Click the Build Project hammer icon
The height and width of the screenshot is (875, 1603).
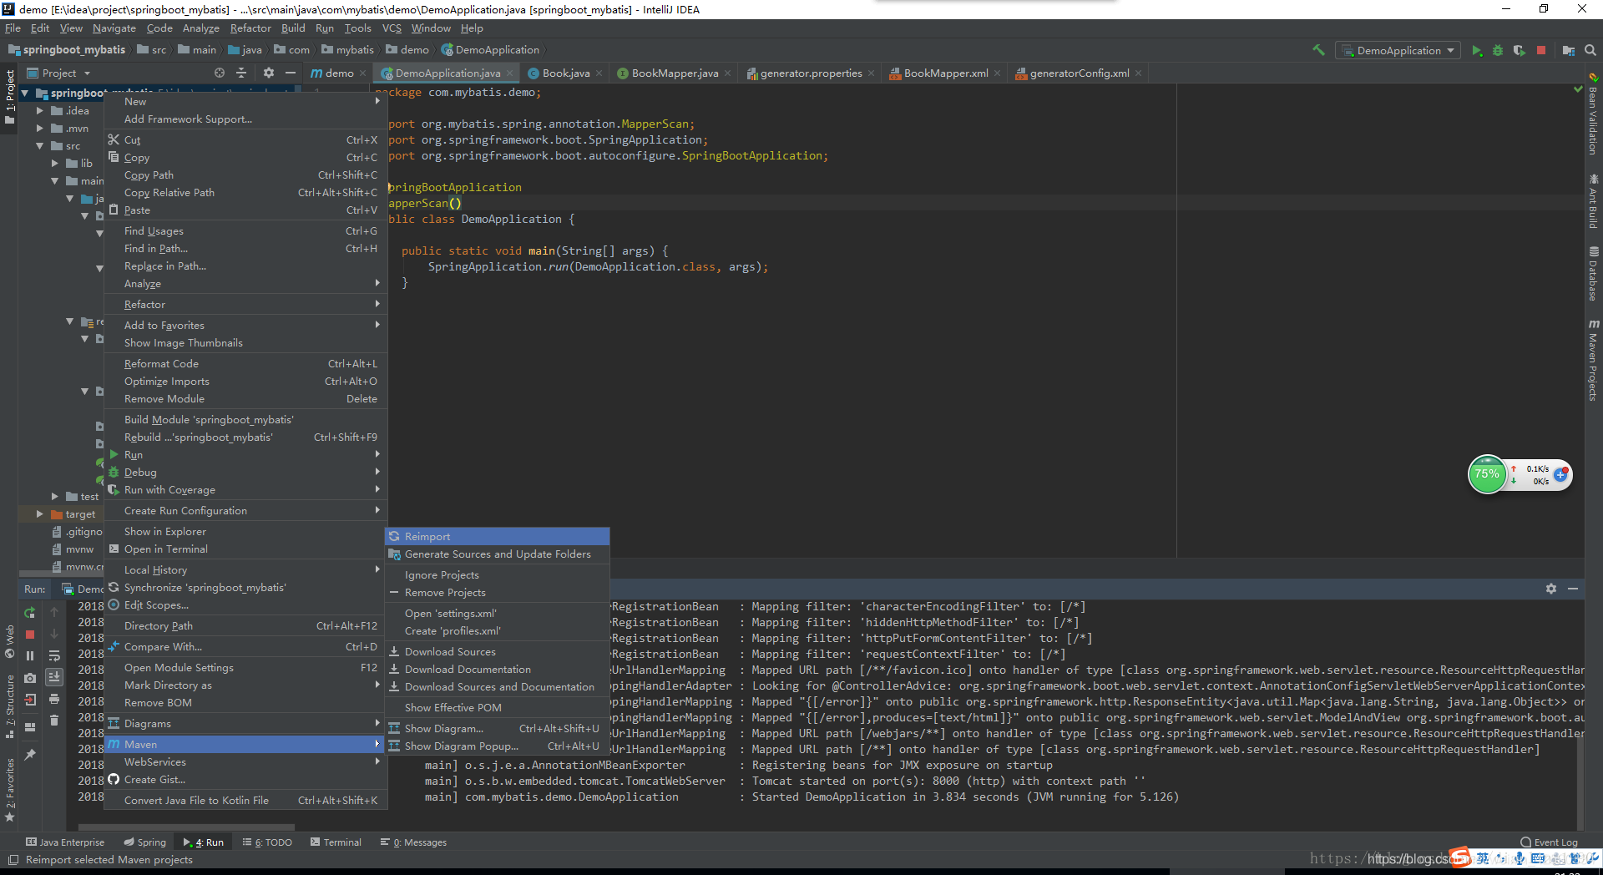(1318, 50)
